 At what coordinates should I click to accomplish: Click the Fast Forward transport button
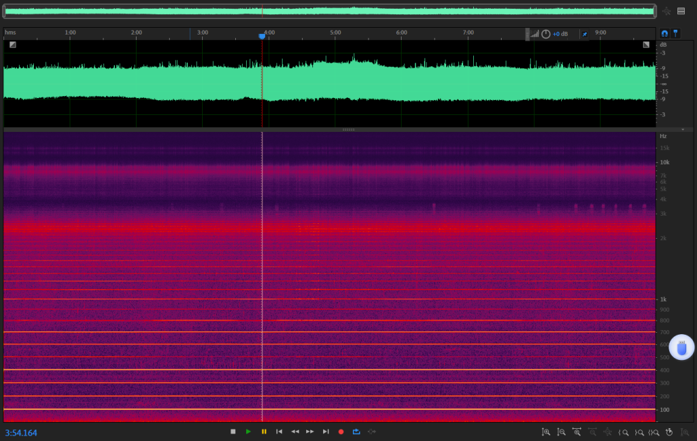click(310, 432)
